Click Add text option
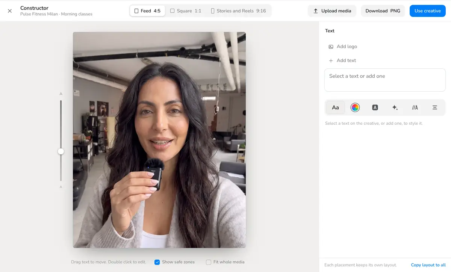The width and height of the screenshot is (451, 272). pyautogui.click(x=342, y=60)
